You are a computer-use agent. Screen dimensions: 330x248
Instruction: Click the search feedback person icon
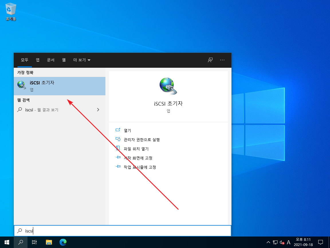tap(210, 60)
